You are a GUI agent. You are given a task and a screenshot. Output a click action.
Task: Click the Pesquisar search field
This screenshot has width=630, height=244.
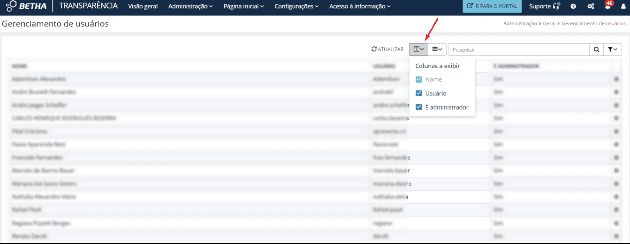(x=518, y=49)
